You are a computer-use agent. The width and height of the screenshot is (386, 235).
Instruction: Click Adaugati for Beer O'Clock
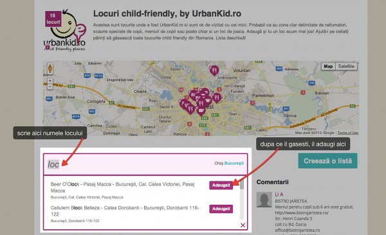[x=221, y=185]
